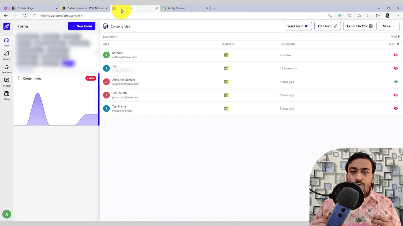Viewport: 403px width, 226px height.
Task: Toggle visibility for John Smith's entry
Action: [x=396, y=95]
